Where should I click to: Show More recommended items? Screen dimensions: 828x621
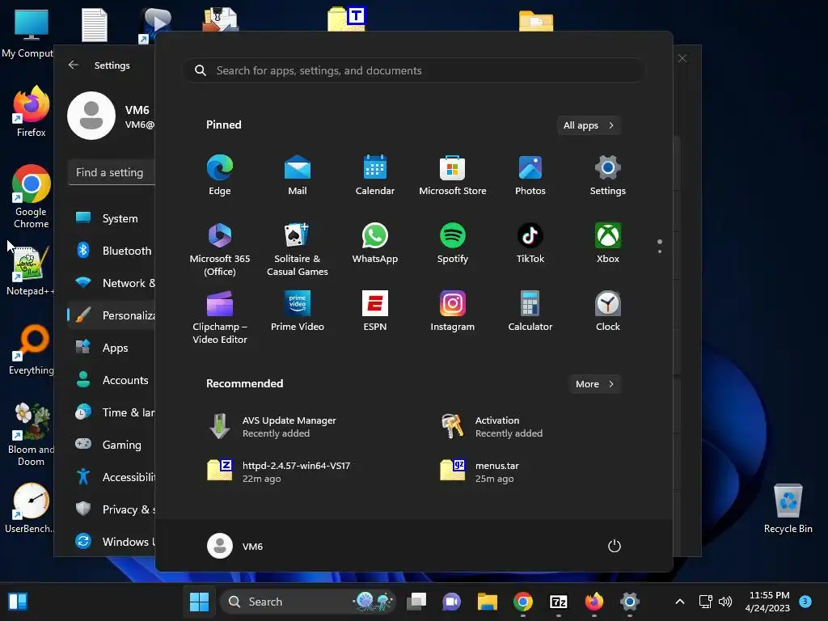(594, 384)
